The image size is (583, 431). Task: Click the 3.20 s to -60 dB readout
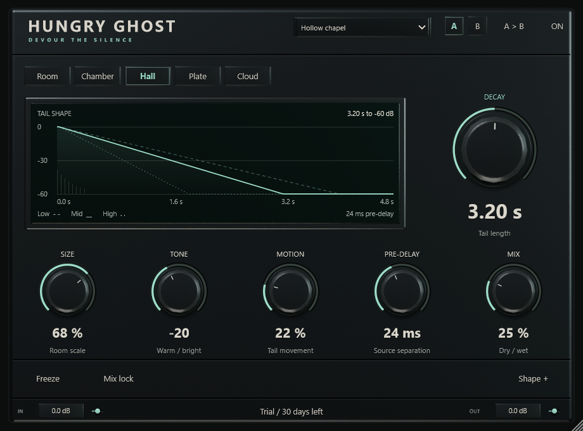tap(370, 114)
